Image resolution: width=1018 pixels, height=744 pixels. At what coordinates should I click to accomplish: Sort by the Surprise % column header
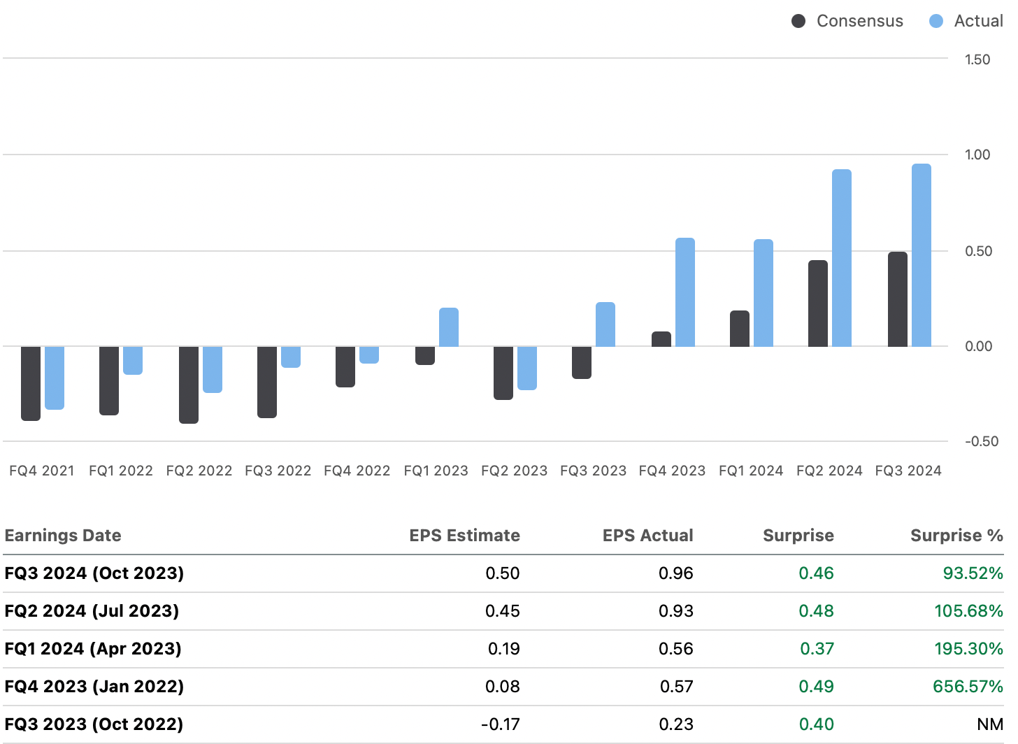(x=956, y=536)
